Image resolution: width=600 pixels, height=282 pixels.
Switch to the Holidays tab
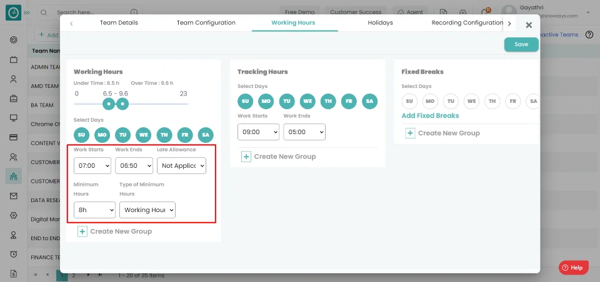point(380,23)
